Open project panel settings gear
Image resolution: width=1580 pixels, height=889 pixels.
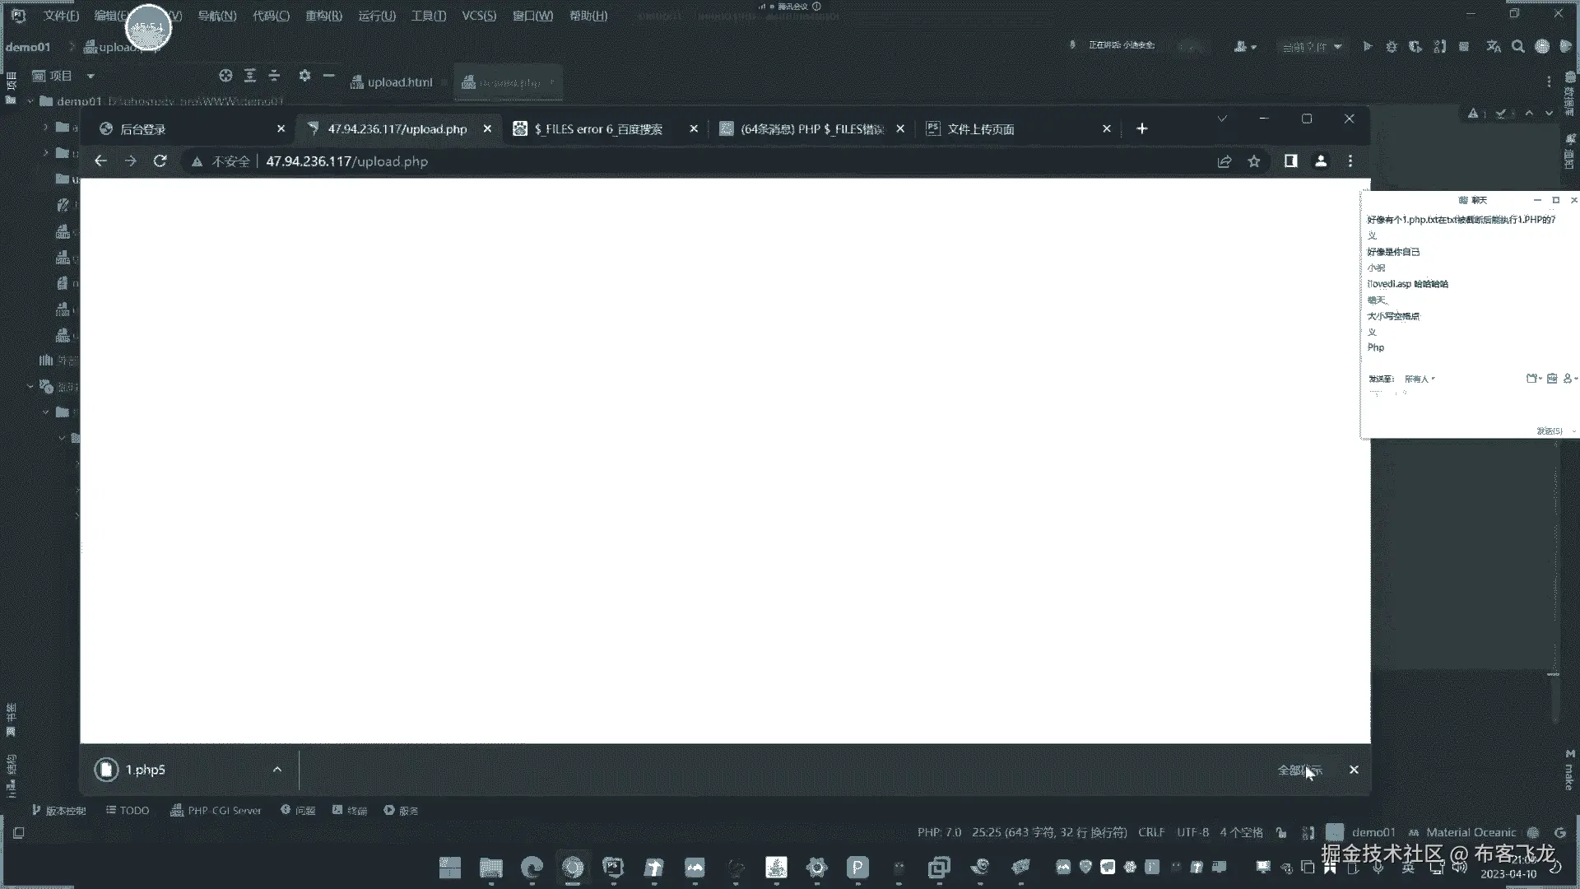click(x=304, y=76)
